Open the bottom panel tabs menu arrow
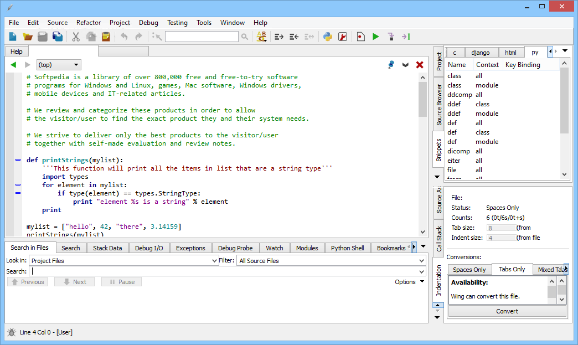The width and height of the screenshot is (578, 345). click(423, 246)
